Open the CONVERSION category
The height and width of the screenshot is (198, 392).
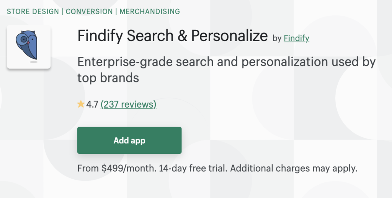click(x=90, y=11)
